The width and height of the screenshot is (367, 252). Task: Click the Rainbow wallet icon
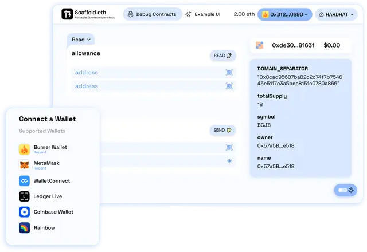pyautogui.click(x=24, y=228)
